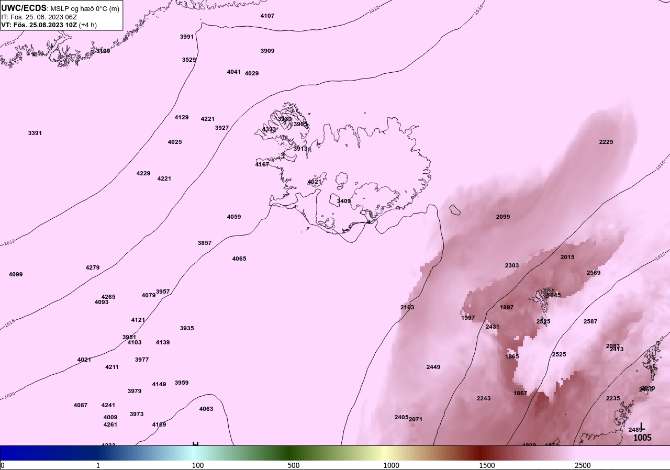Click the height value 3977
670x470 pixels.
click(x=142, y=360)
